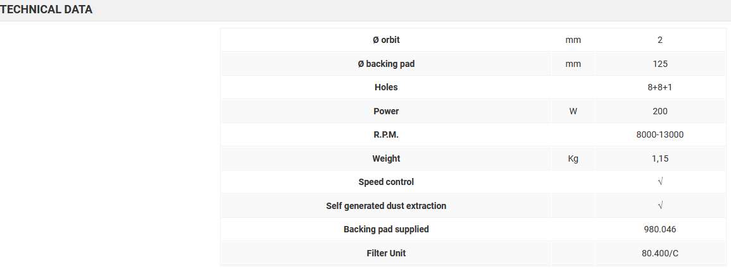The height and width of the screenshot is (274, 731).
Task: Click the 200 power value
Action: tap(660, 111)
